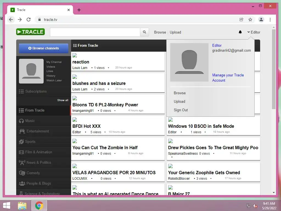The height and width of the screenshot is (211, 281).
Task: Open the notifications bell
Action: (240, 32)
